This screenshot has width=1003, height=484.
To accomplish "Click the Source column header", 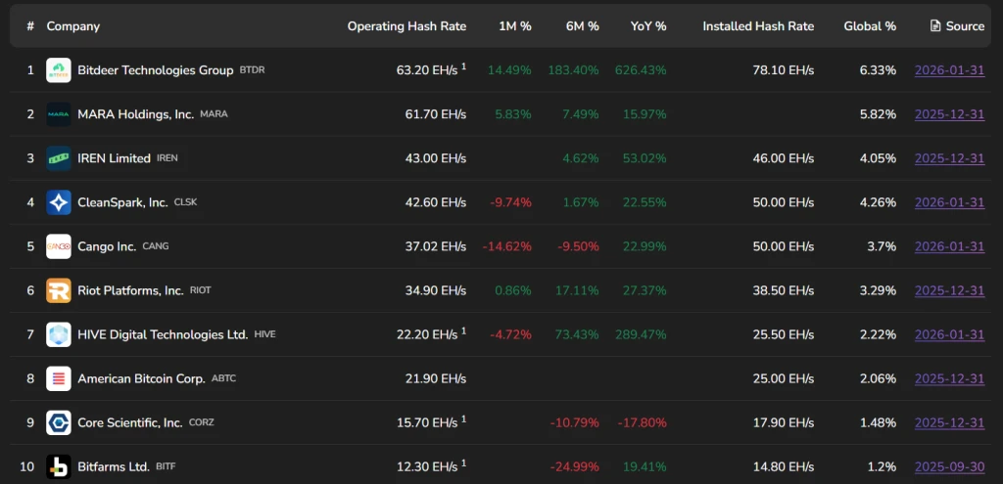I will 957,26.
